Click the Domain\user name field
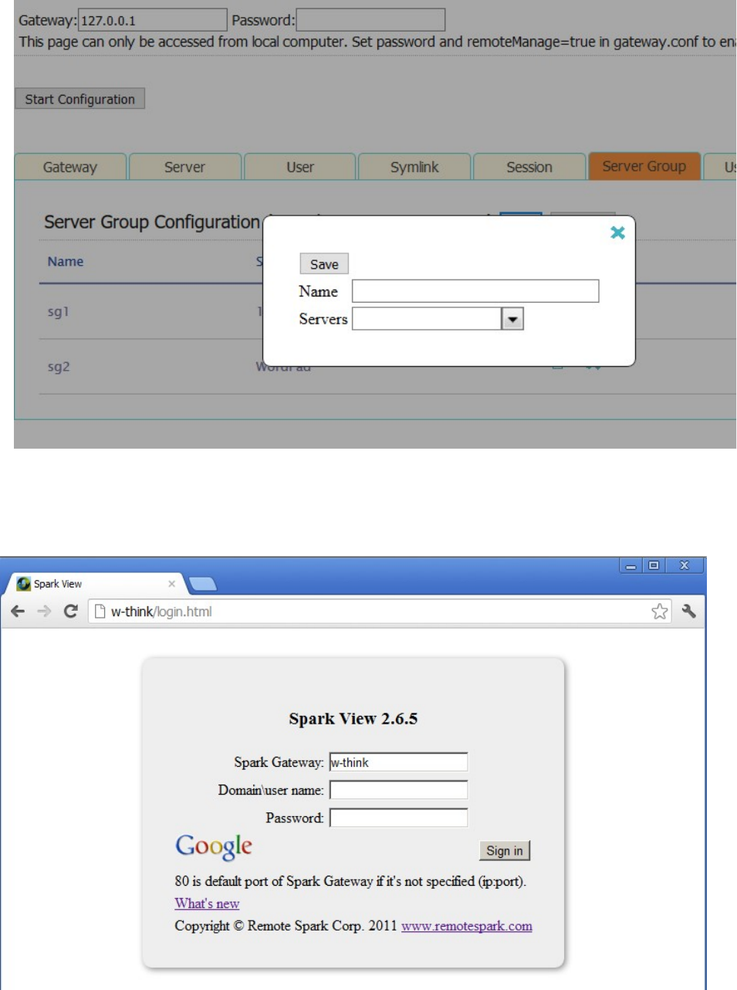The height and width of the screenshot is (990, 737). tap(398, 790)
